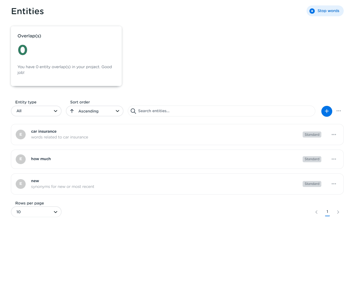Open three-dot menu for new entity
The width and height of the screenshot is (360, 282).
pyautogui.click(x=333, y=184)
